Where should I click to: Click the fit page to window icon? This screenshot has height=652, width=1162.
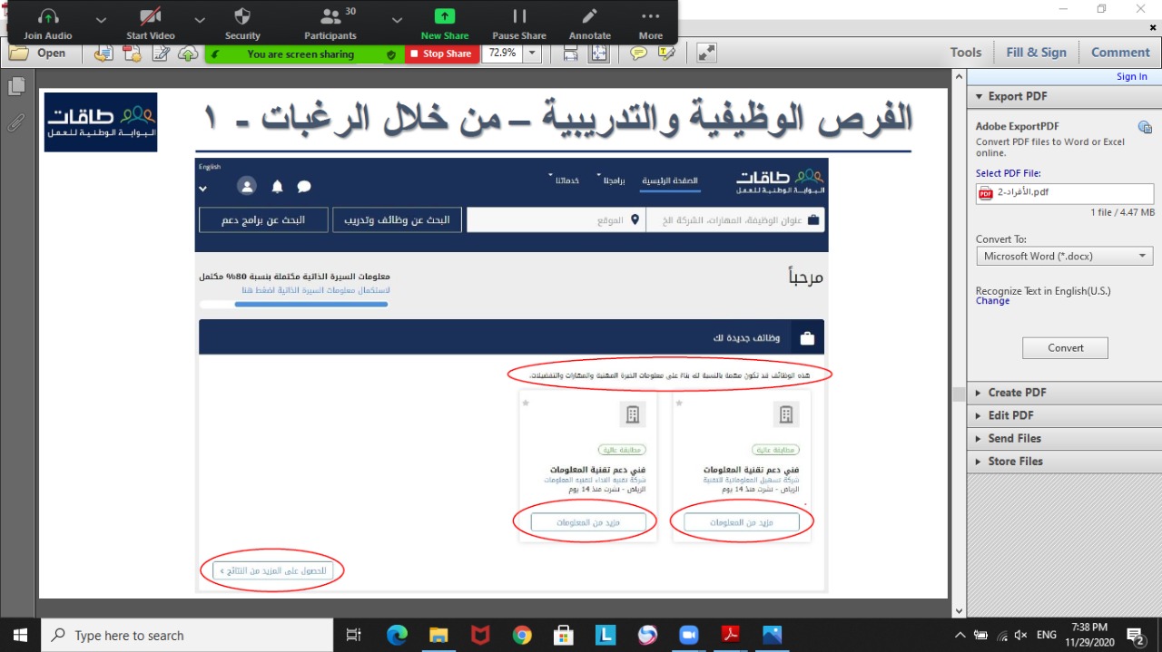coord(599,54)
